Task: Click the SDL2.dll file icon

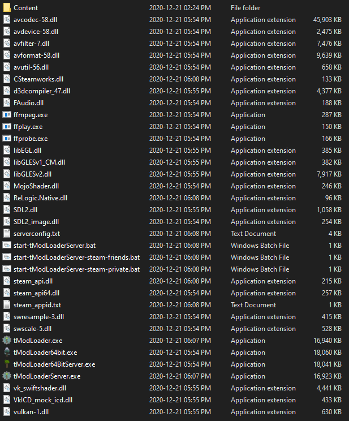Action: [x=7, y=210]
